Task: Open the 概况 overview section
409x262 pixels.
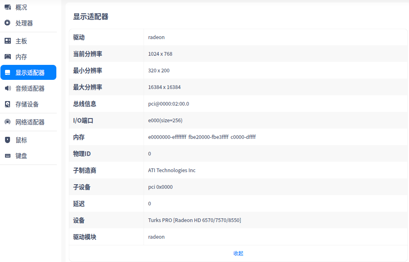Action: [28, 7]
